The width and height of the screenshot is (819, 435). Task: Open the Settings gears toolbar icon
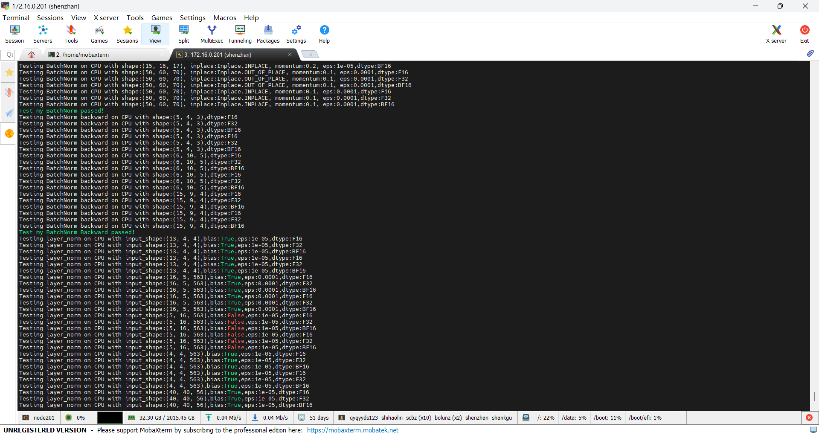(296, 34)
